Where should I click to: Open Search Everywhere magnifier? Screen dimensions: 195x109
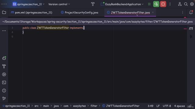tap(186, 4)
